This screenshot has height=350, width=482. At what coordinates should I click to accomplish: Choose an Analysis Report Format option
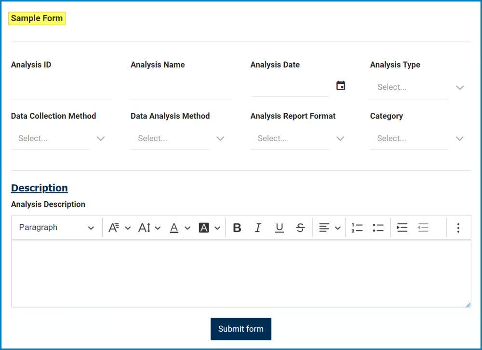click(x=297, y=139)
